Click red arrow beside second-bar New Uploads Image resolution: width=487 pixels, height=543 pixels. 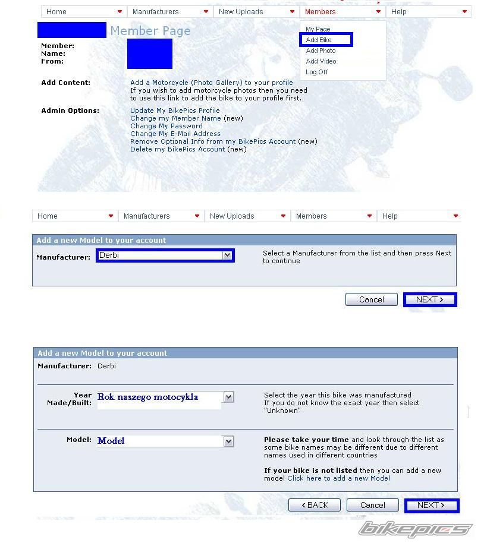coord(283,216)
